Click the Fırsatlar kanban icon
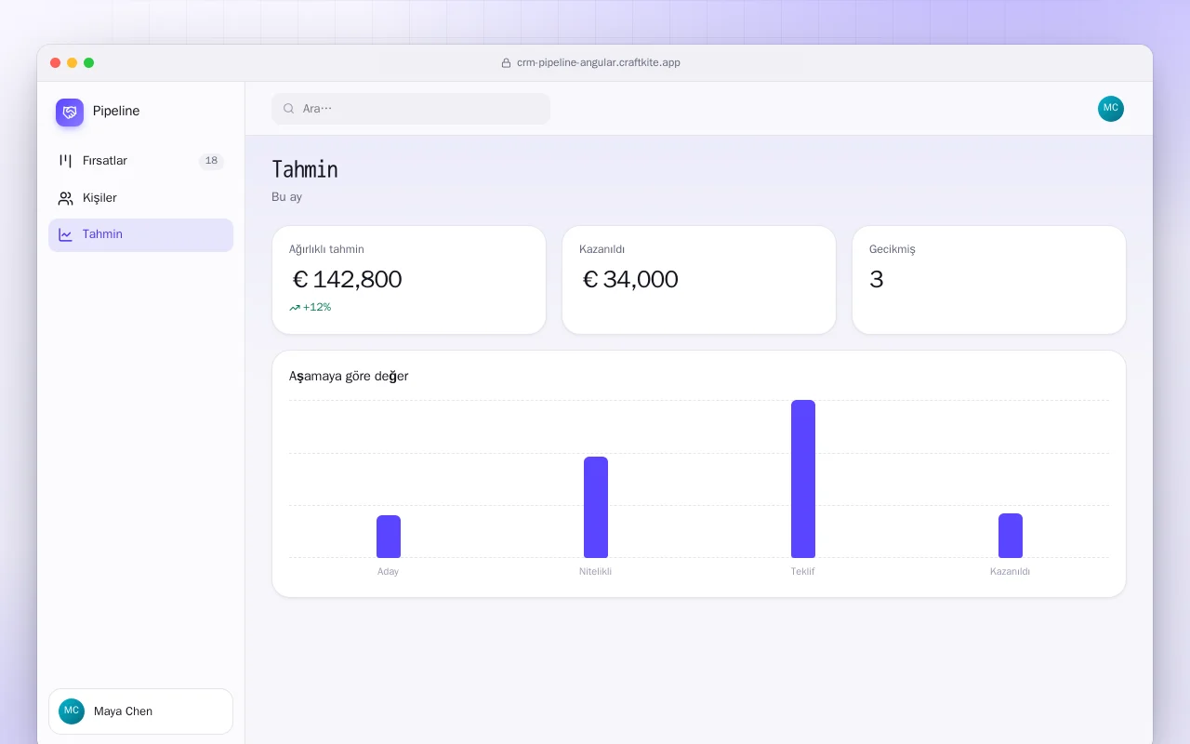The width and height of the screenshot is (1190, 744). tap(65, 161)
